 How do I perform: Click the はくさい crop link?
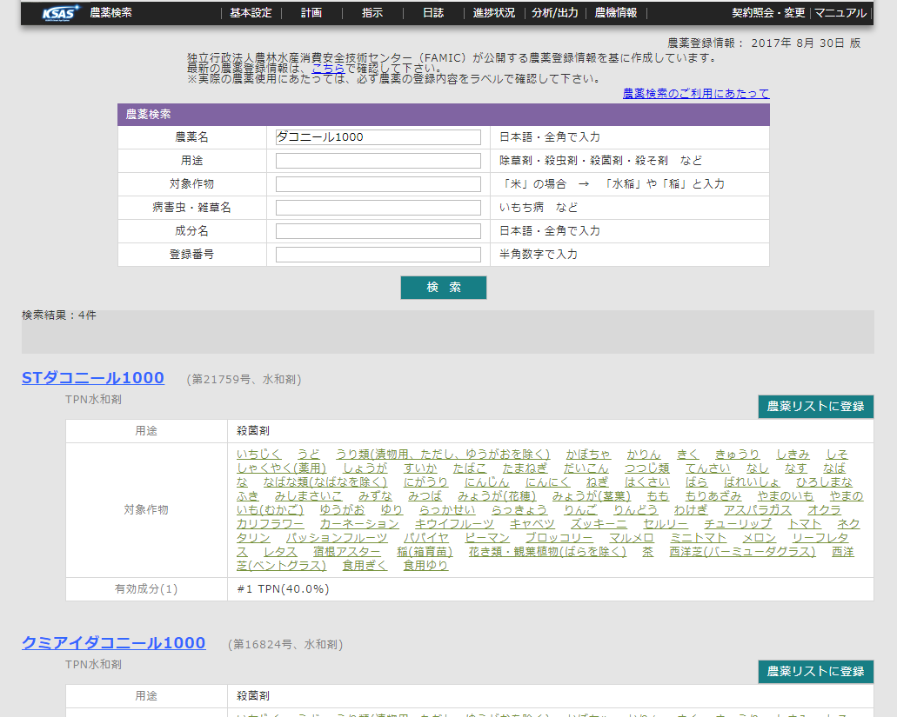click(647, 482)
